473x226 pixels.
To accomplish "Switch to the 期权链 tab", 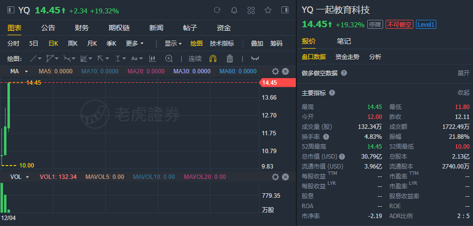I will 119,28.
